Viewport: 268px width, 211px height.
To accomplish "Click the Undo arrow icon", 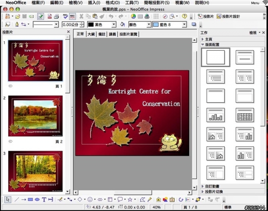I will pyautogui.click(x=111, y=16).
